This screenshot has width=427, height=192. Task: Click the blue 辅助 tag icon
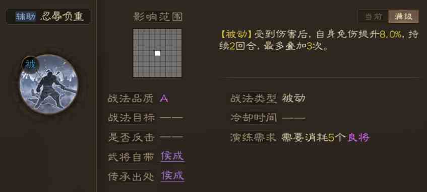(x=26, y=17)
